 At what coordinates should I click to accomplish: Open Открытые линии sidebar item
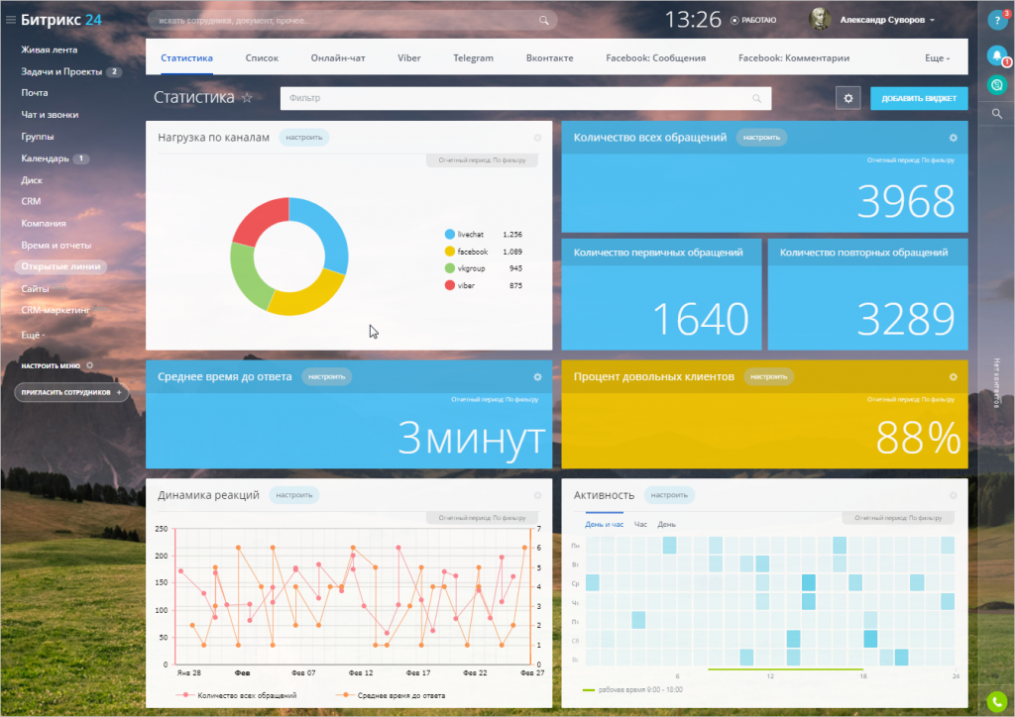click(60, 266)
